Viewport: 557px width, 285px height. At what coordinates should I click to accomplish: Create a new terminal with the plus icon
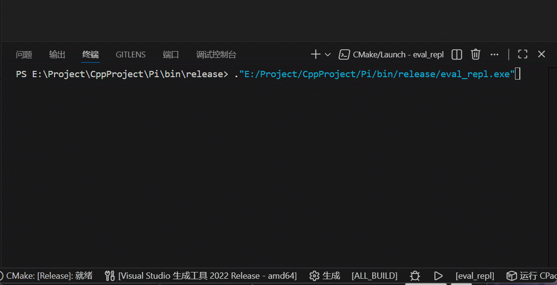click(x=315, y=54)
